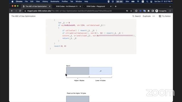Open the Chrome three-dot menu
The height and width of the screenshot is (102, 182).
170,11
